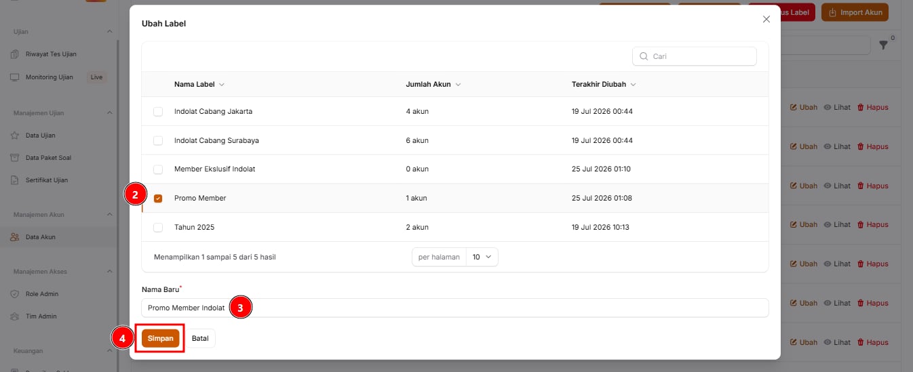Untick the Promo Member checkbox
Screen dimensions: 913x372
tap(158, 199)
